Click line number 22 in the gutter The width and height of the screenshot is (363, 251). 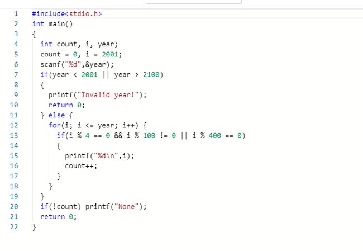tap(14, 227)
